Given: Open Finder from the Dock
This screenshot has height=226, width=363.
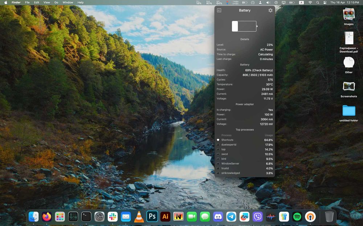Looking at the screenshot, I should click(33, 217).
